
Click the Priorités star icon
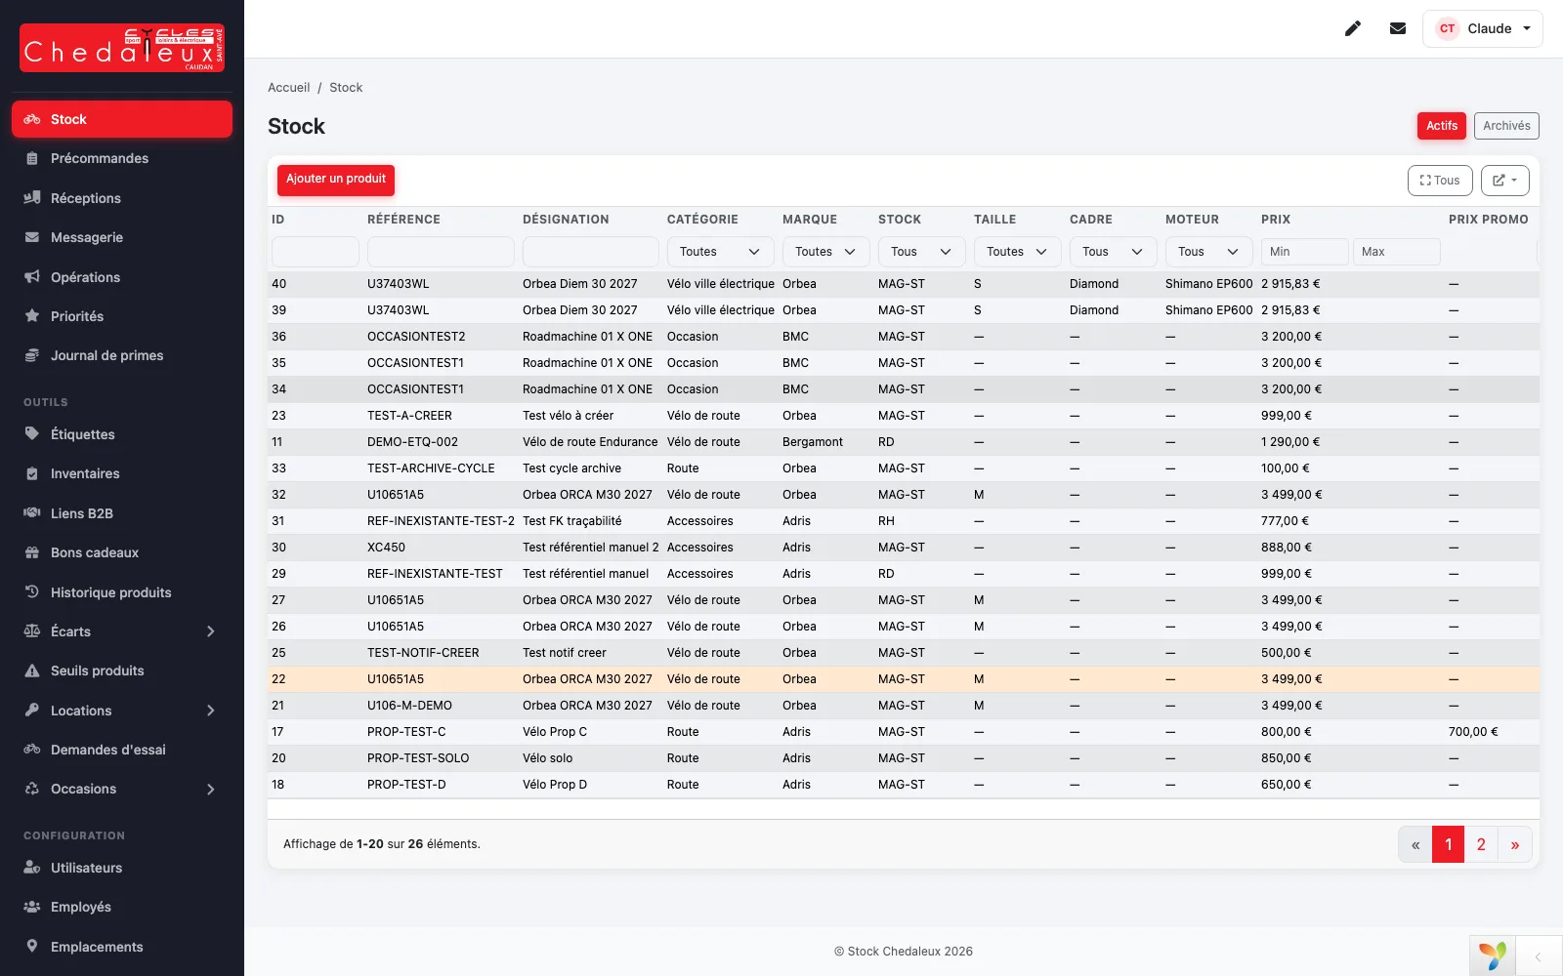(x=32, y=316)
